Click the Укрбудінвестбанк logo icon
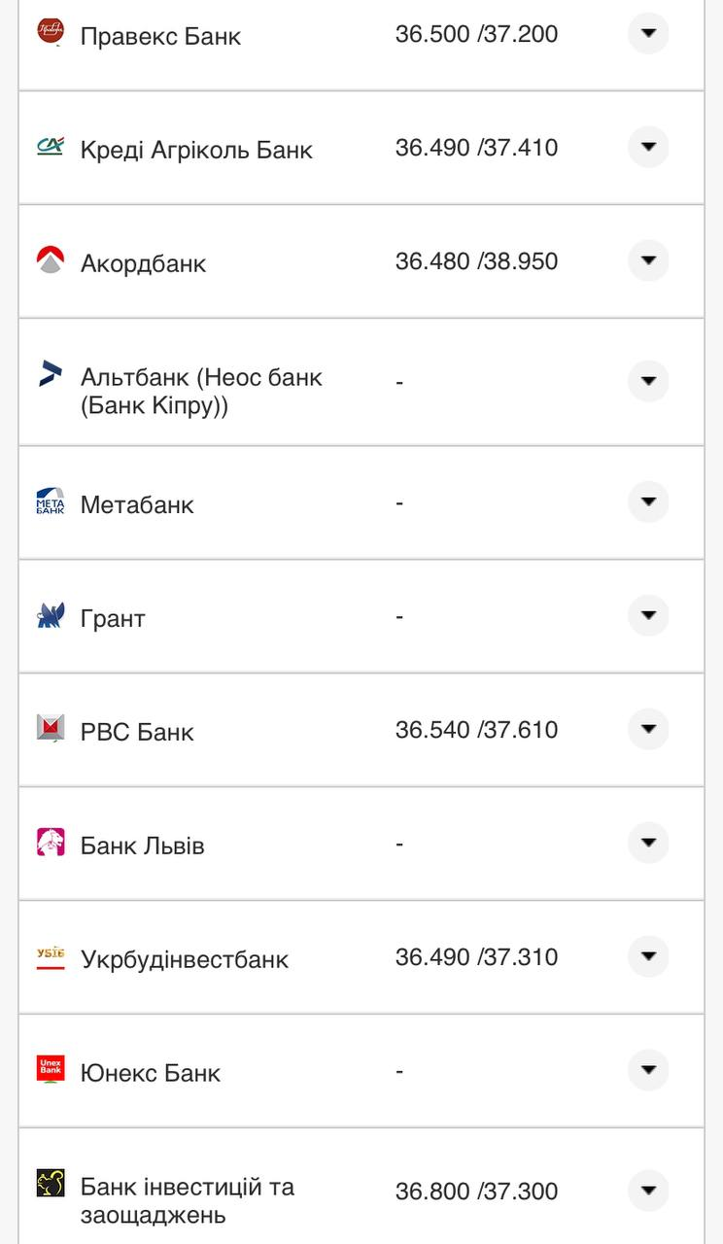 (51, 956)
